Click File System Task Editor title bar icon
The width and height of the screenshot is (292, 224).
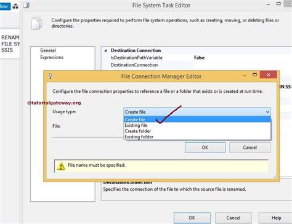click(26, 5)
